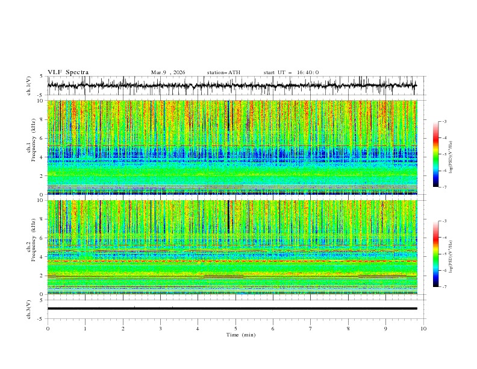Click the start UT 16:40:0 label
This screenshot has height=369, width=477.
coord(291,72)
